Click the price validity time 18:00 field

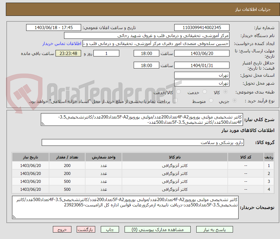(x=146, y=65)
